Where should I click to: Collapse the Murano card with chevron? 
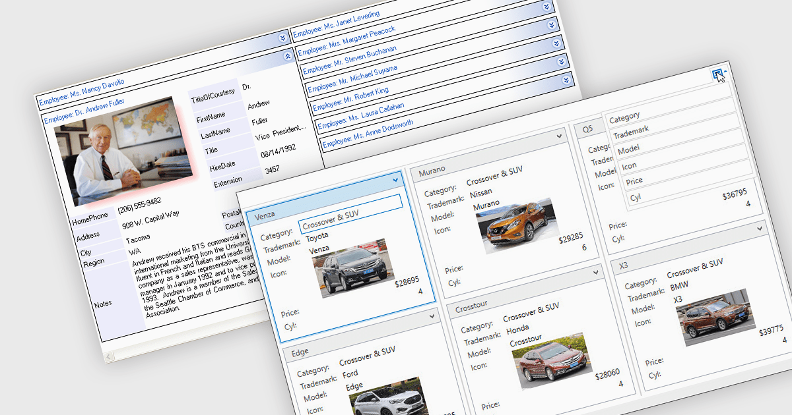pos(560,136)
